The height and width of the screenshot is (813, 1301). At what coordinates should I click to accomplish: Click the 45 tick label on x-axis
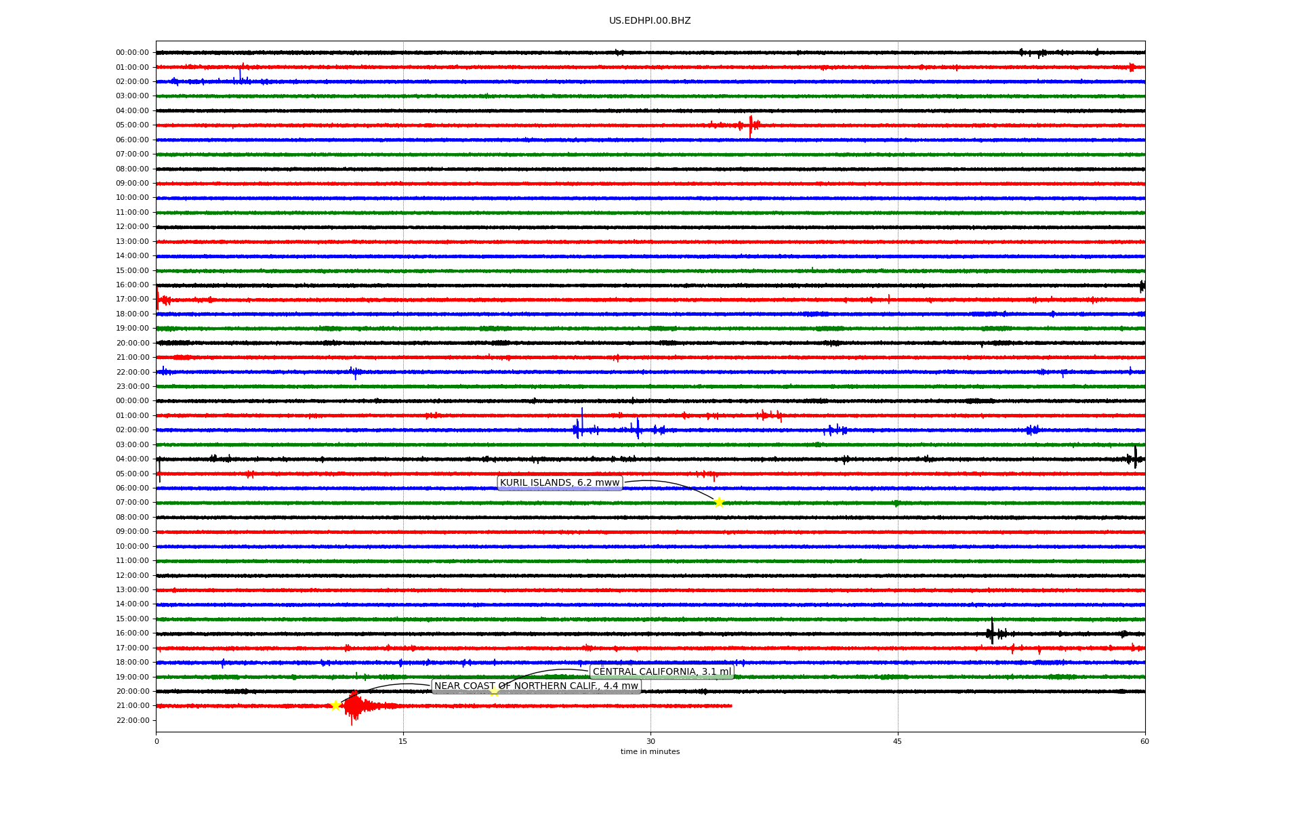[x=898, y=741]
